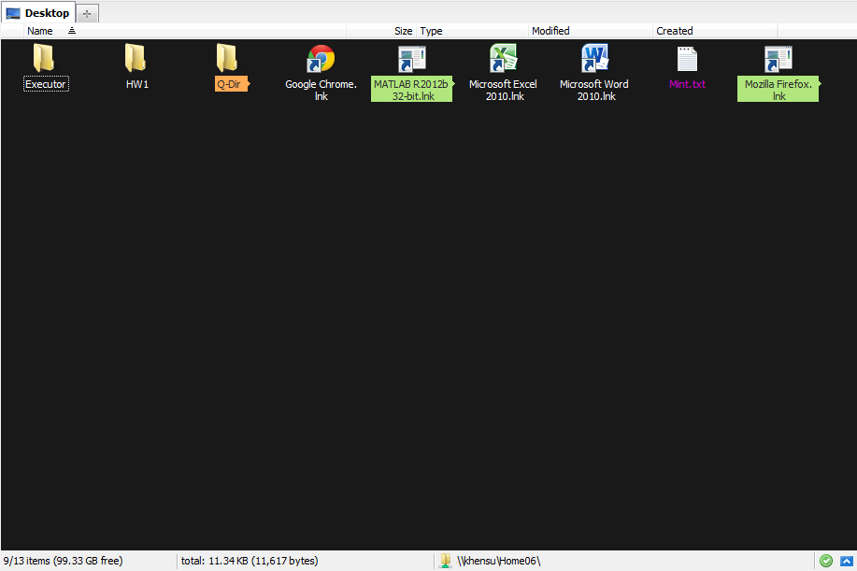
Task: Switch to the Desktop tab
Action: click(x=38, y=13)
